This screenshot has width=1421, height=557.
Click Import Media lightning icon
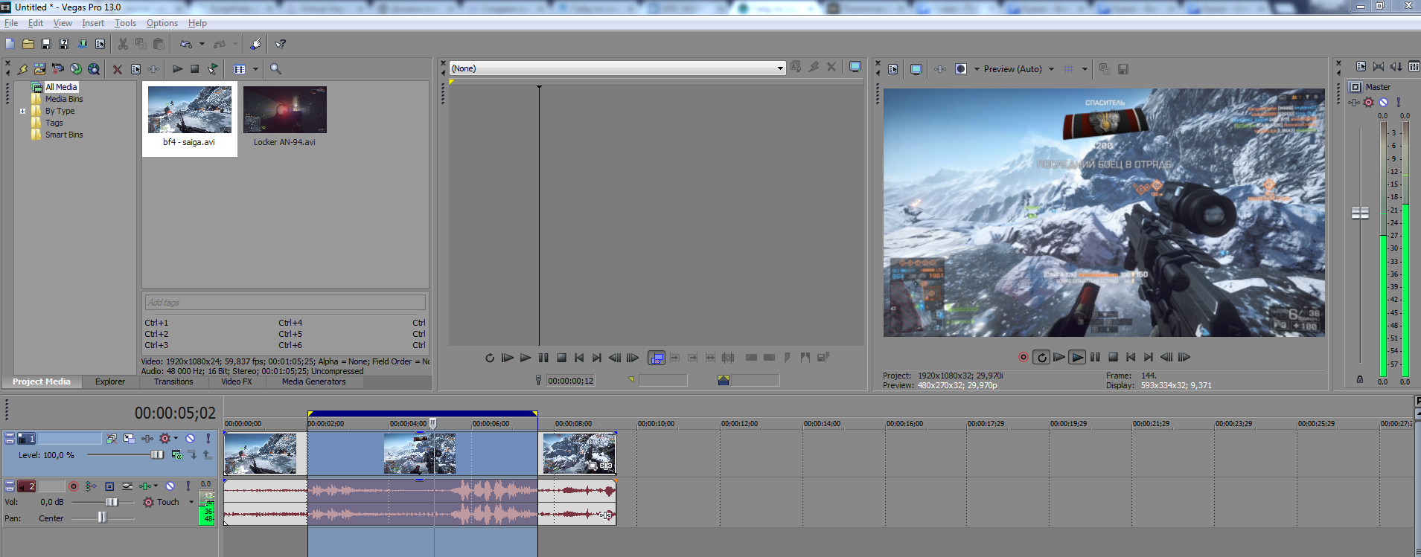(22, 69)
